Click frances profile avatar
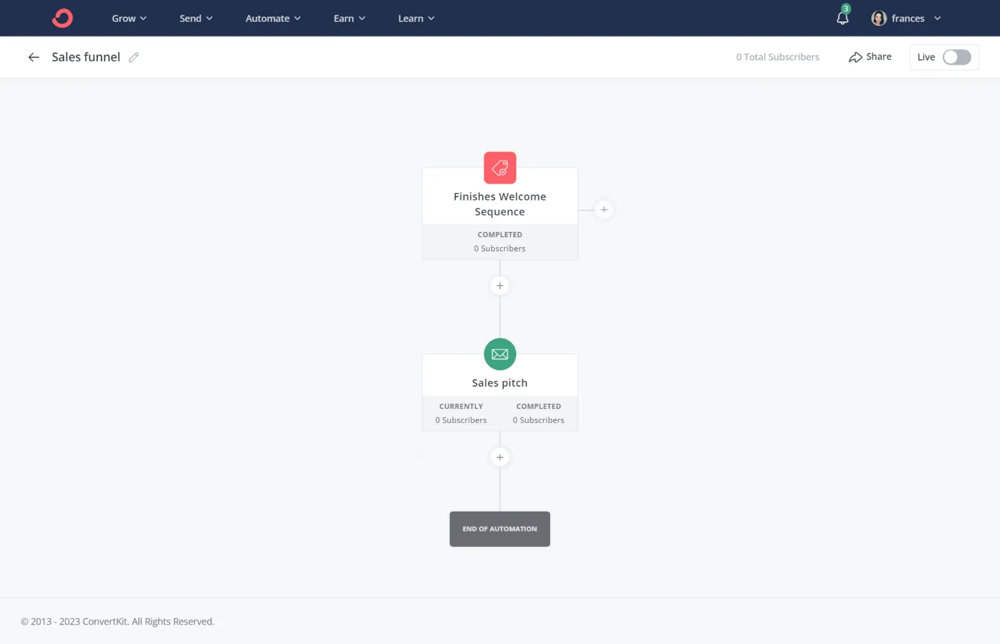1000x644 pixels. [x=879, y=19]
